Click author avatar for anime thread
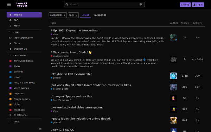Screen dimensions: 211x132 pos(173,120)
